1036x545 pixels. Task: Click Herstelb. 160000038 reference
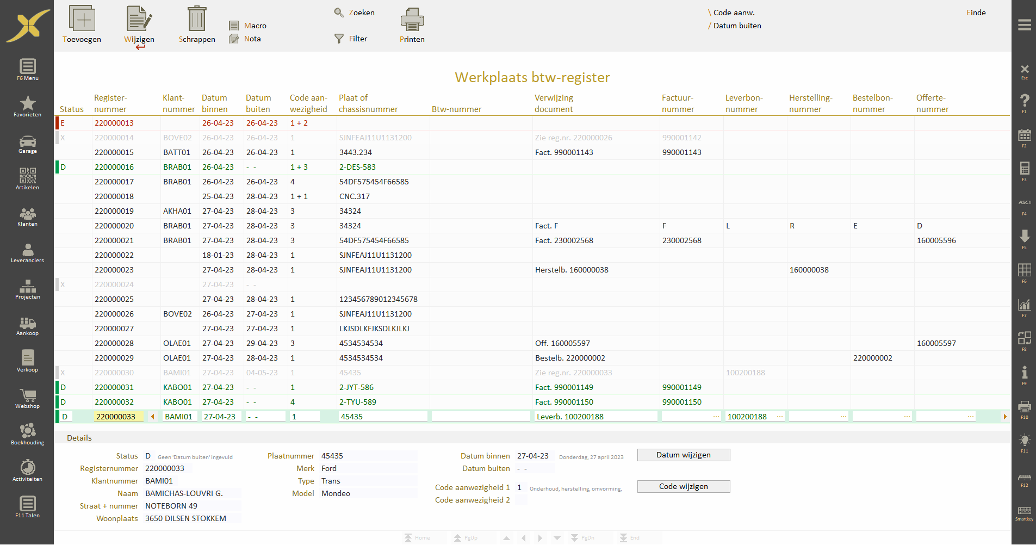click(572, 270)
